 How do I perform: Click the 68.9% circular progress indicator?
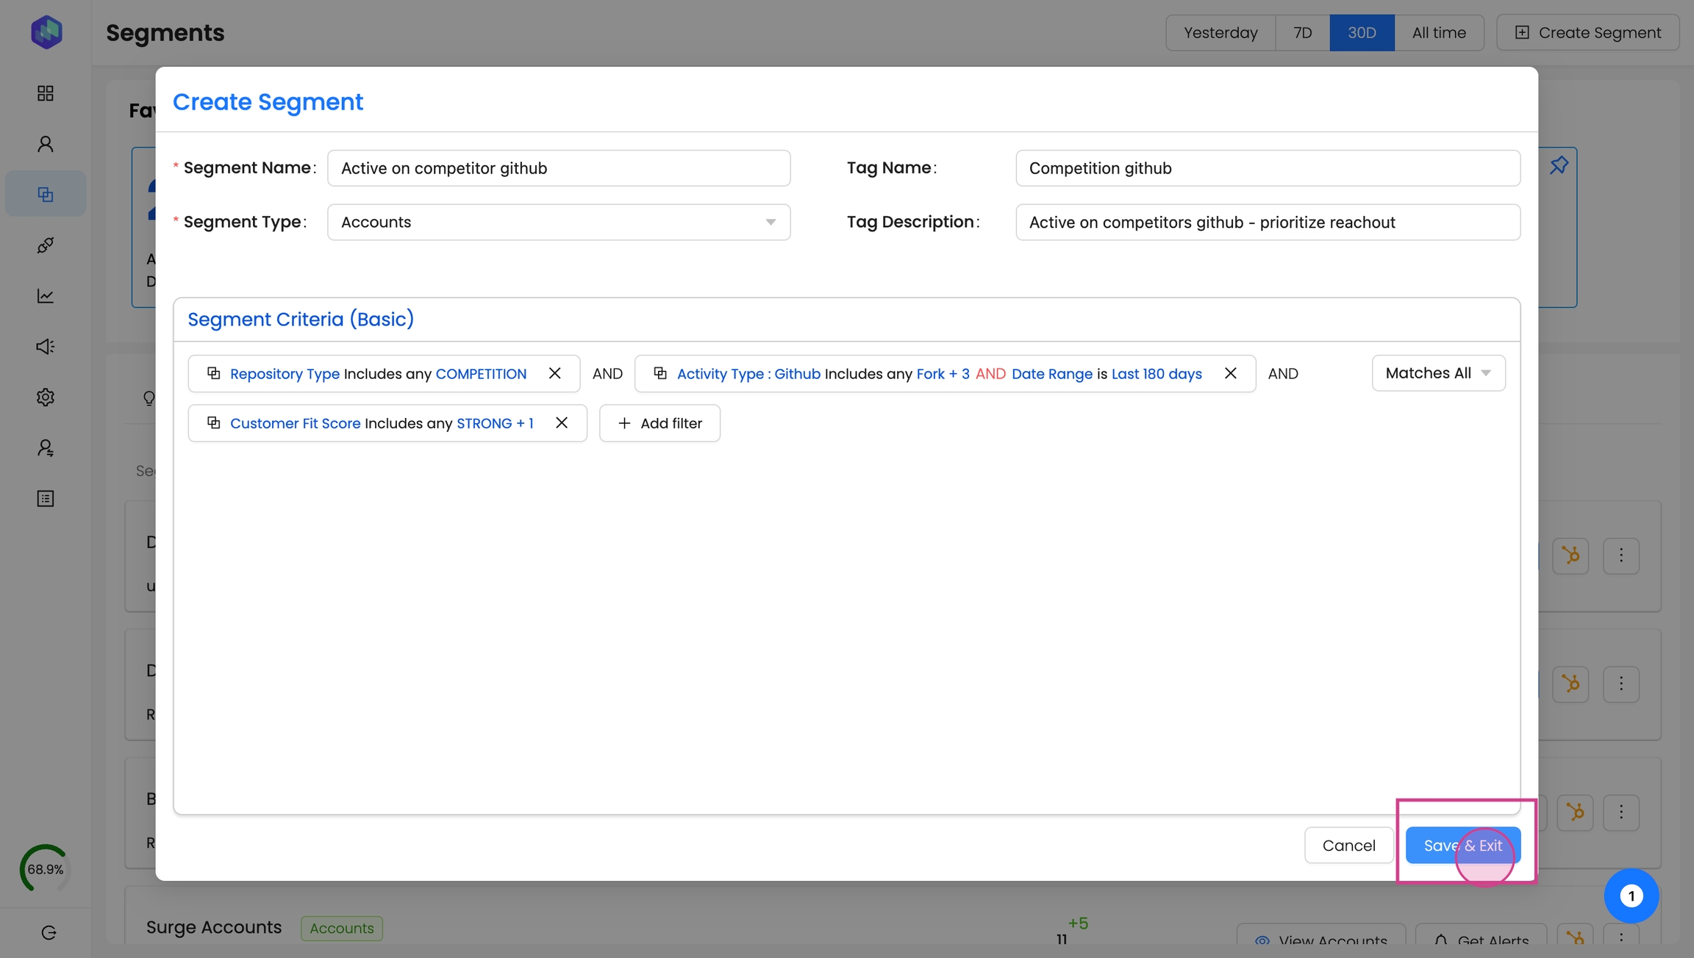(x=46, y=869)
